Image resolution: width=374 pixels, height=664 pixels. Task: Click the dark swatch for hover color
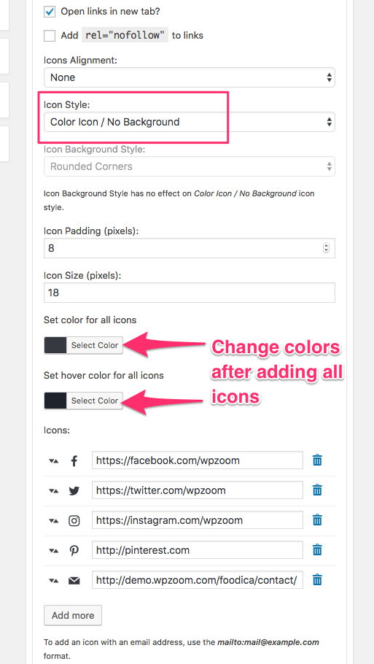tap(55, 401)
